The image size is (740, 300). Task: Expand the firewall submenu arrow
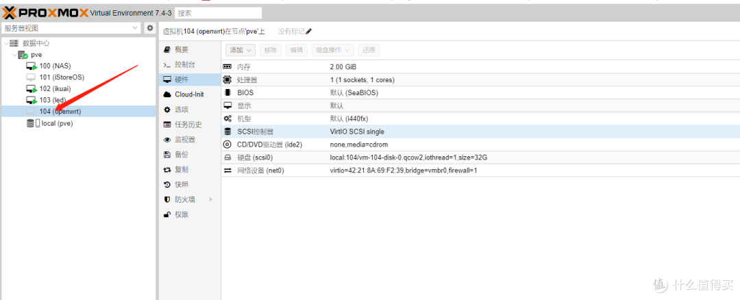pos(210,199)
